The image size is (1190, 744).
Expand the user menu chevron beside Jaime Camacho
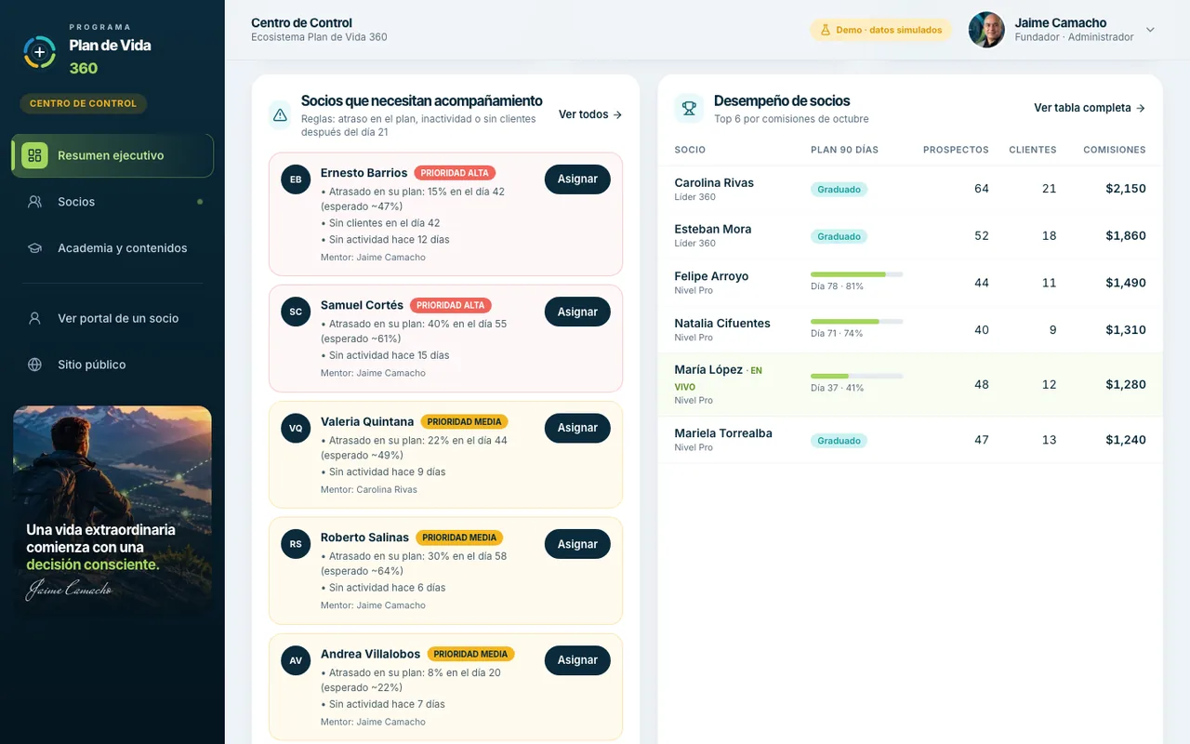[1150, 30]
